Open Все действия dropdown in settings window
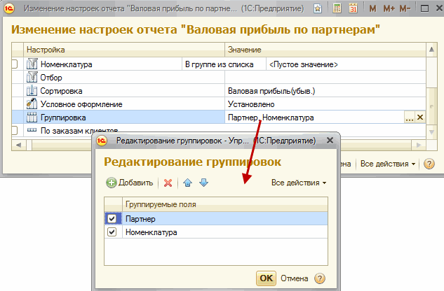Viewport: 444px width, 291px height. click(388, 164)
